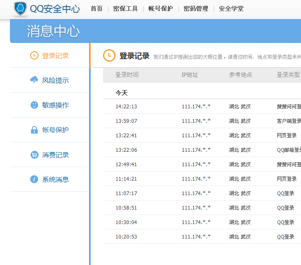Click the clock icon beside 登录记录 in the sidebar

pos(34,55)
